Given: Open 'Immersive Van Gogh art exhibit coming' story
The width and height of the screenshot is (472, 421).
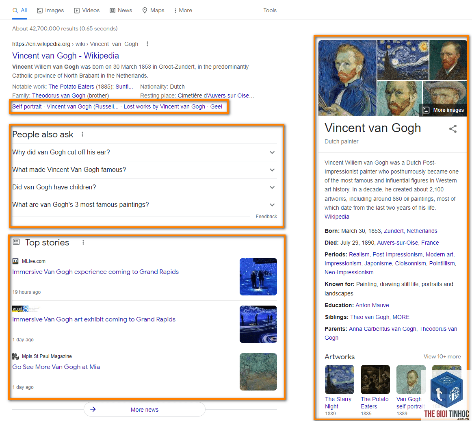Looking at the screenshot, I should (93, 319).
